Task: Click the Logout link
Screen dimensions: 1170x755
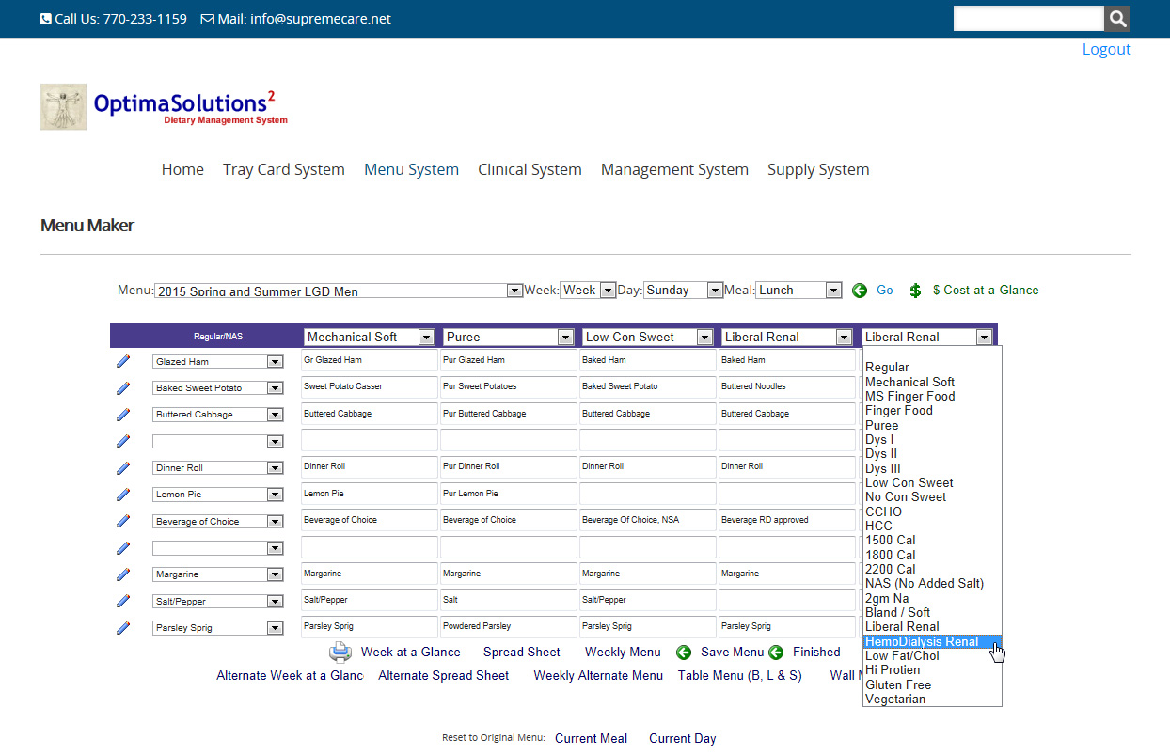Action: coord(1106,49)
